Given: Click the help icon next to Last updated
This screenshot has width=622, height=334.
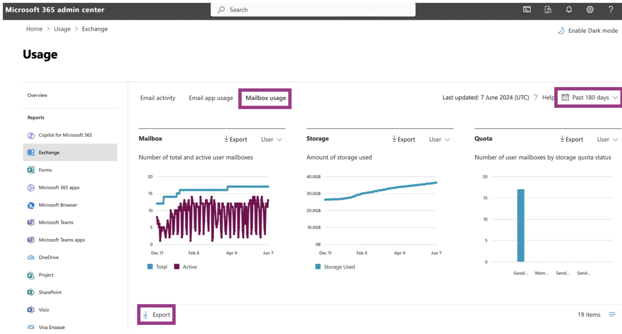Looking at the screenshot, I should pos(535,97).
